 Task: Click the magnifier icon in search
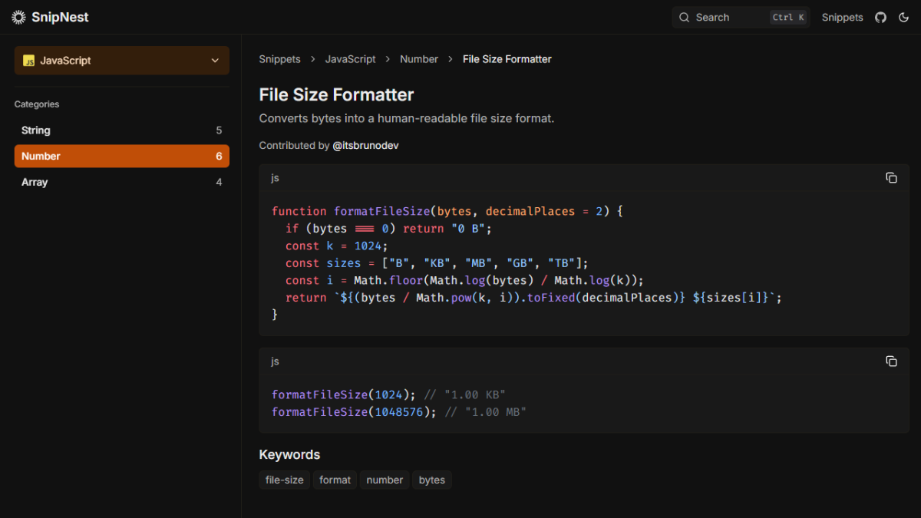(x=685, y=17)
